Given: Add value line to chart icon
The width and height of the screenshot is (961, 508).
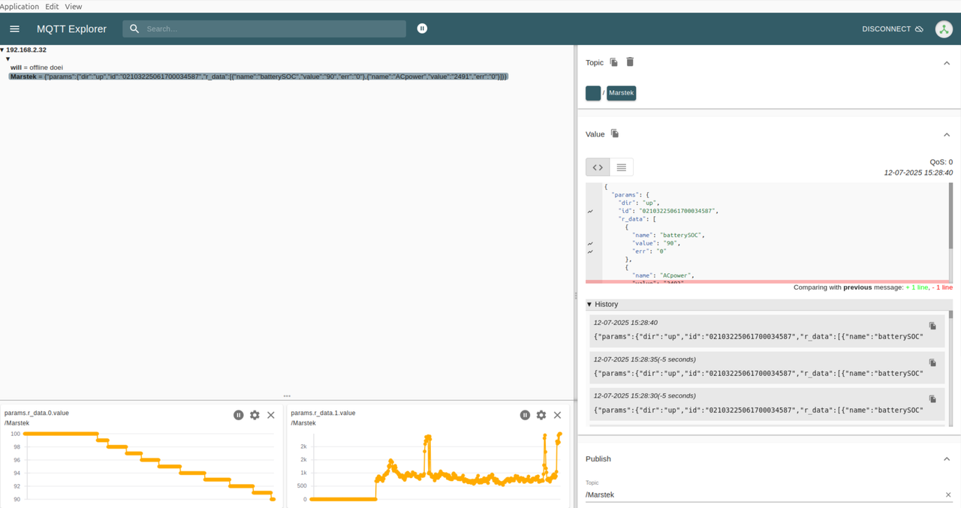Looking at the screenshot, I should point(590,244).
